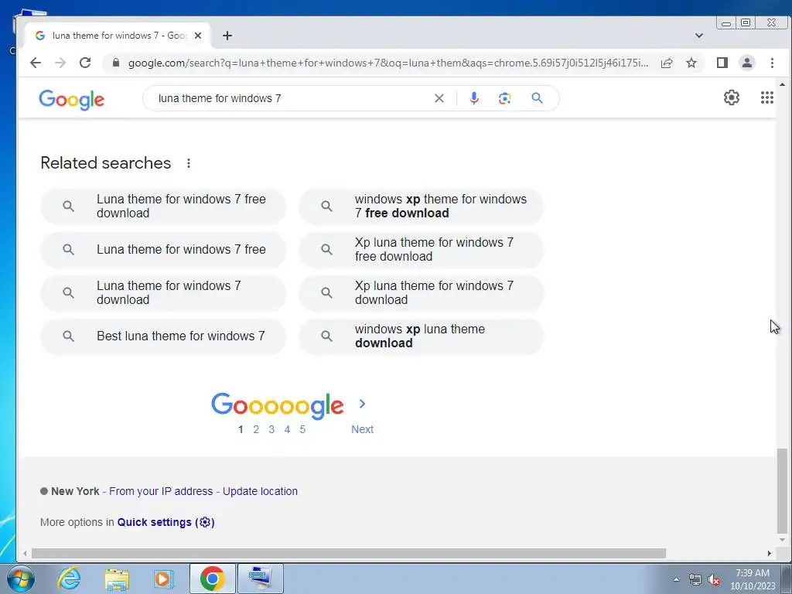Screen dimensions: 792x594
Task: Open network tray icon
Action: point(695,580)
